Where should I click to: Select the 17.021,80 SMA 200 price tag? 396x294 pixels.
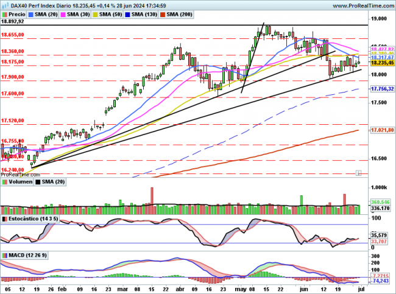(x=383, y=130)
